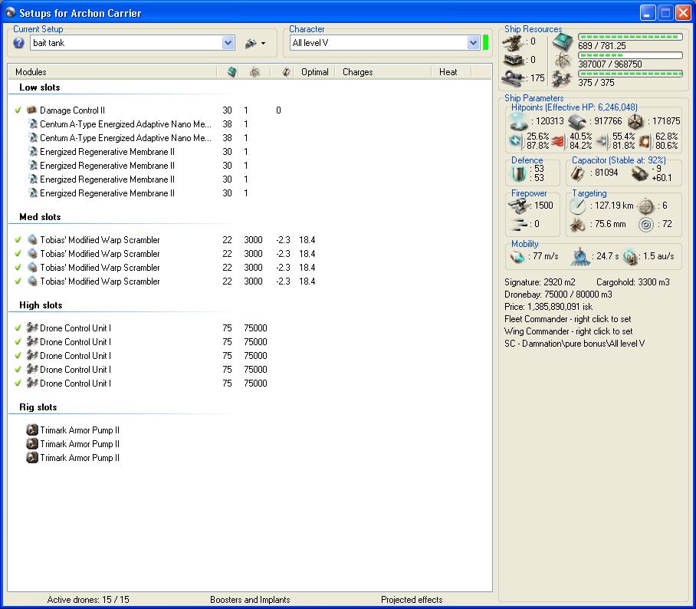Click the CPU column header icon
696x609 pixels.
[x=231, y=71]
